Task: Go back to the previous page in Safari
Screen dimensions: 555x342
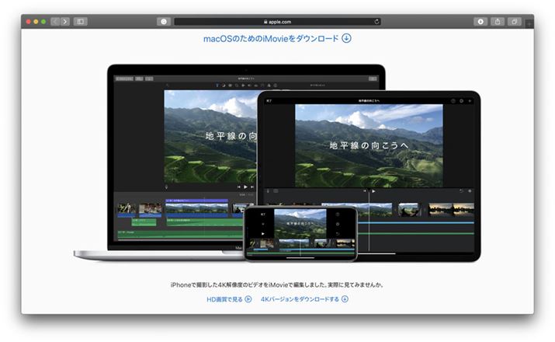Action: pyautogui.click(x=55, y=22)
